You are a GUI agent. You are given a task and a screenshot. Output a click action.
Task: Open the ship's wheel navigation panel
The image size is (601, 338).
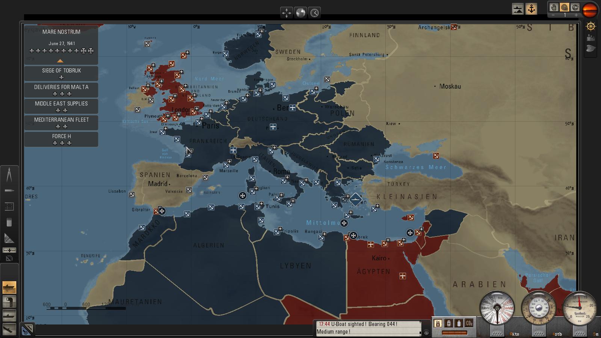click(591, 26)
